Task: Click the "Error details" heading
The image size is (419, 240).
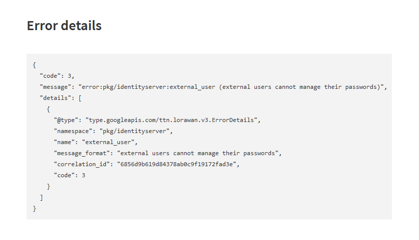Action: 64,26
